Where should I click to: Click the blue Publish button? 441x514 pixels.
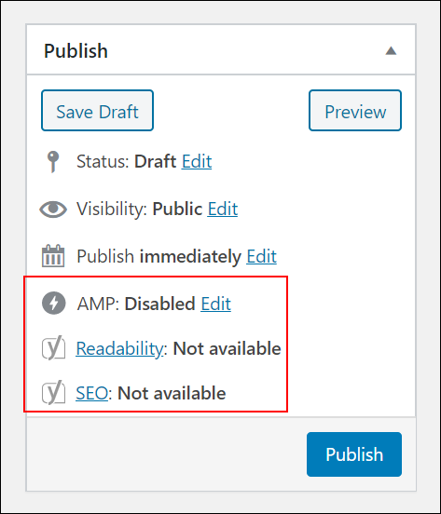coord(354,454)
